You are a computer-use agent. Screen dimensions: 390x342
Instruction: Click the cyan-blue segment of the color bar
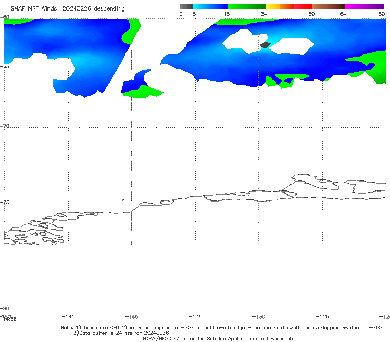tap(210, 6)
